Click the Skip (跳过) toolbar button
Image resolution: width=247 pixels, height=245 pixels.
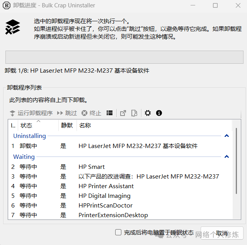click(x=67, y=113)
